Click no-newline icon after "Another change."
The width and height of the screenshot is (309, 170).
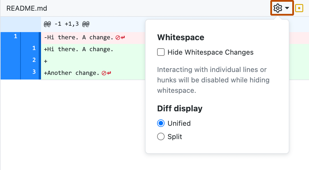click(106, 73)
